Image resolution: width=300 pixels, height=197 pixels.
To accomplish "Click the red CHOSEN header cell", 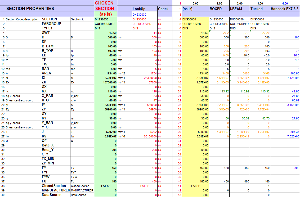I will tap(106, 3).
